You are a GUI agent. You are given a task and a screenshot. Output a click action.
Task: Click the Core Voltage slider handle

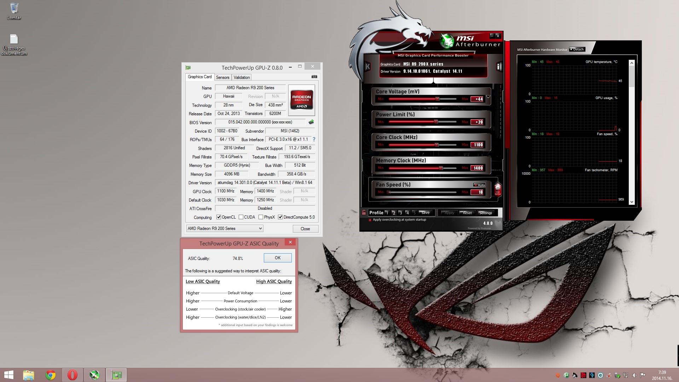point(437,99)
